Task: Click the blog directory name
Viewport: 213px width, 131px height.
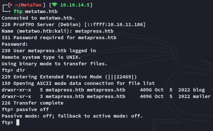Action: click(199, 90)
